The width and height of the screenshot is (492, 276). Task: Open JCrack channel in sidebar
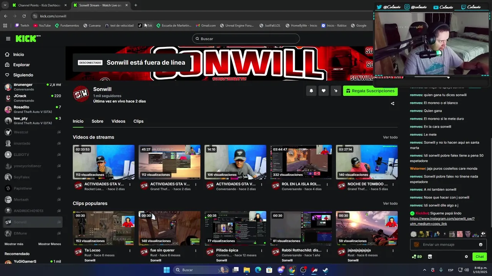tap(33, 98)
